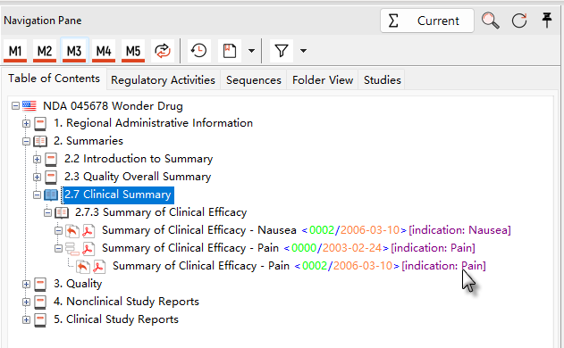Screen dimensions: 564x348
Task: Click the history clock toolbar icon
Action: 198,51
